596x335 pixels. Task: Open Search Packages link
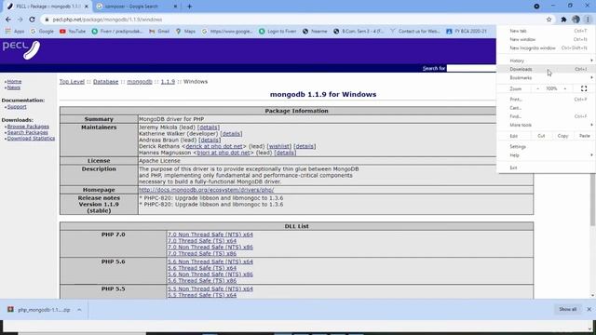(28, 132)
